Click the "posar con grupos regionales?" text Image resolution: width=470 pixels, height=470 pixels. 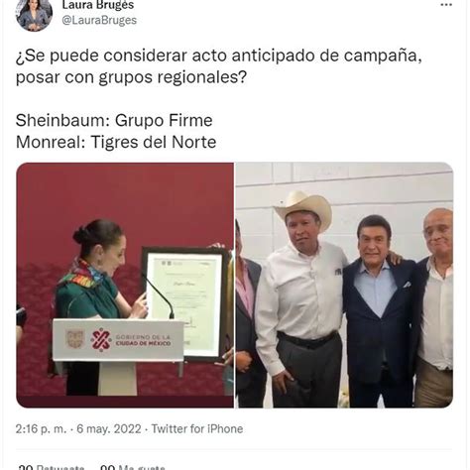coord(131,77)
